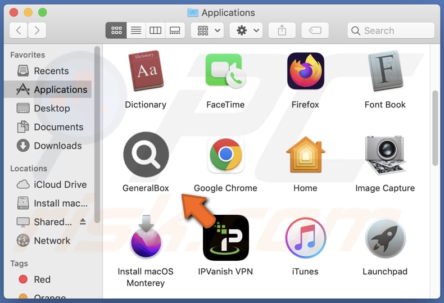Select the iTunes app icon
This screenshot has height=303, width=444.
pyautogui.click(x=306, y=238)
